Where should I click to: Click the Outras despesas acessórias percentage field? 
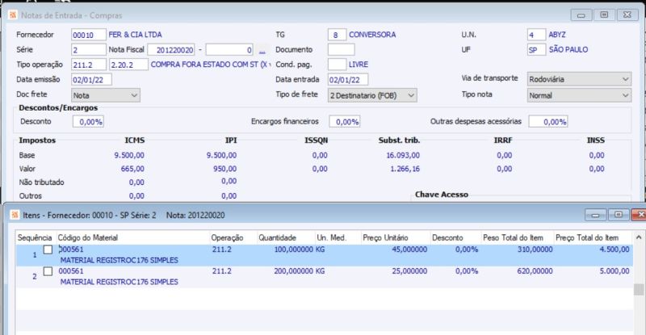coord(548,122)
